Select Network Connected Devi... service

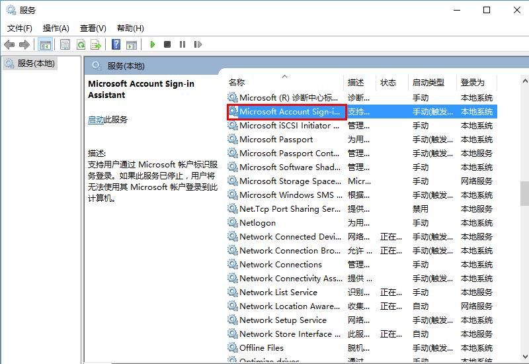click(x=362, y=237)
